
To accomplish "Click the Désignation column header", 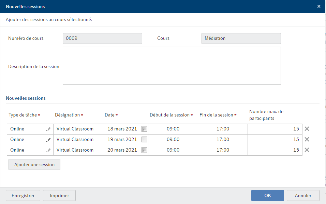I will 69,115.
